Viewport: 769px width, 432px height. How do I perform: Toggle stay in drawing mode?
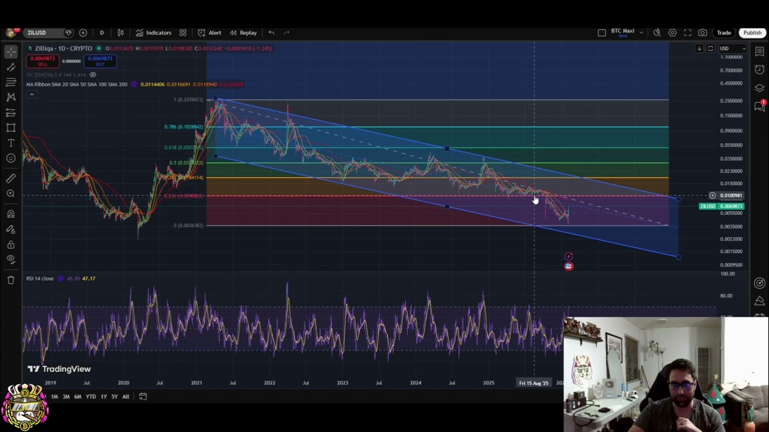point(11,229)
